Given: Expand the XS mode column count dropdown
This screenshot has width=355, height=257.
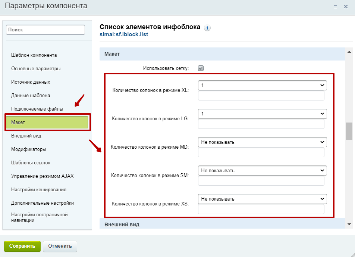Looking at the screenshot, I should (x=262, y=199).
